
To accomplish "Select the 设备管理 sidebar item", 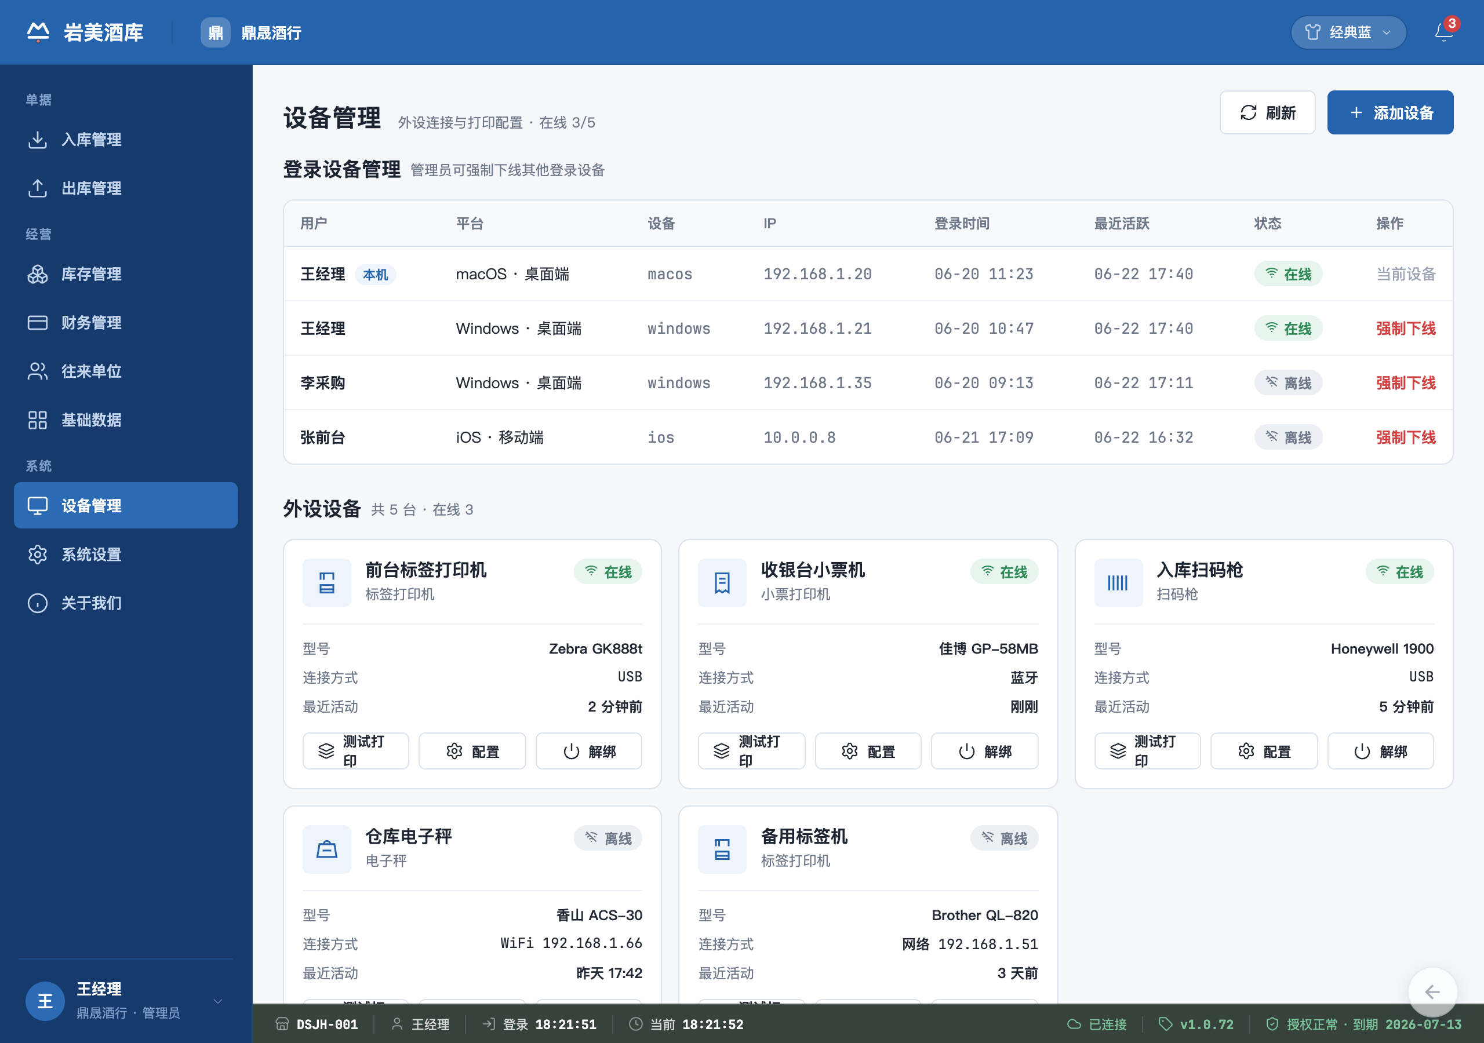I will click(x=125, y=505).
